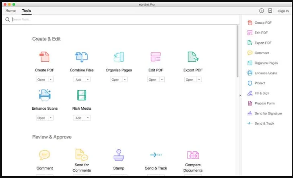This screenshot has width=293, height=178.
Task: Open Send & Track from the right sidebar
Action: [261, 124]
